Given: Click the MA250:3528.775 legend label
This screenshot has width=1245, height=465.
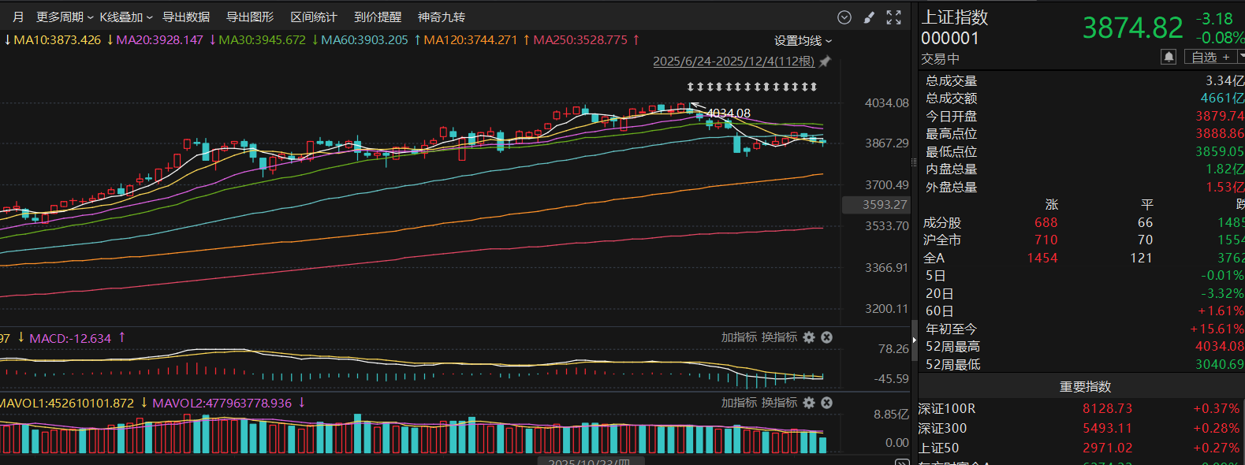Looking at the screenshot, I should pos(580,39).
